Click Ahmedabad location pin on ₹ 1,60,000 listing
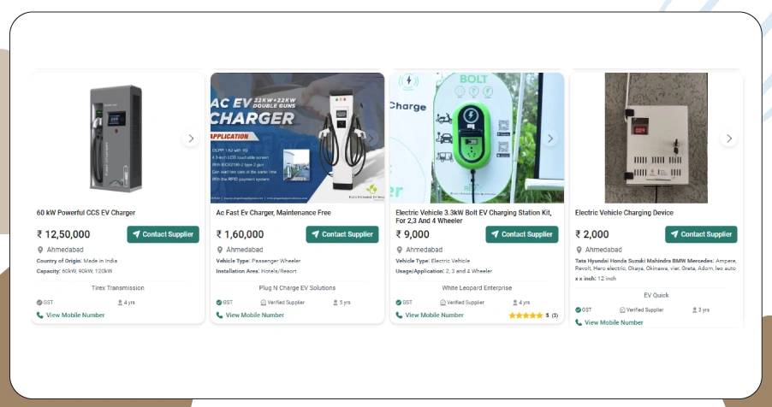 click(220, 250)
